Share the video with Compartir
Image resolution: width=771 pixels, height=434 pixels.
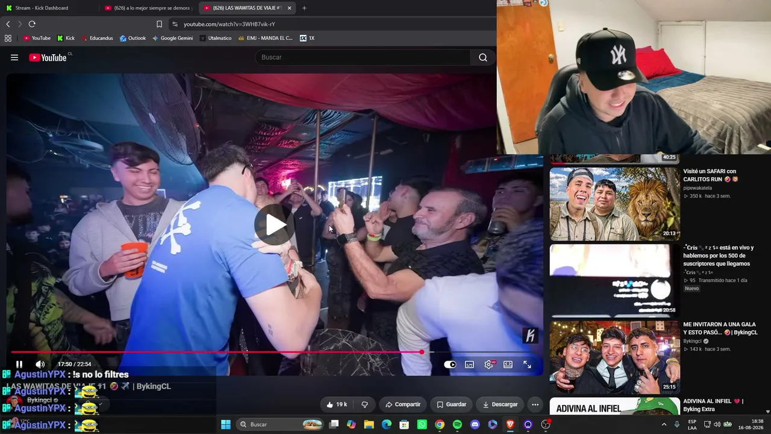pos(402,404)
